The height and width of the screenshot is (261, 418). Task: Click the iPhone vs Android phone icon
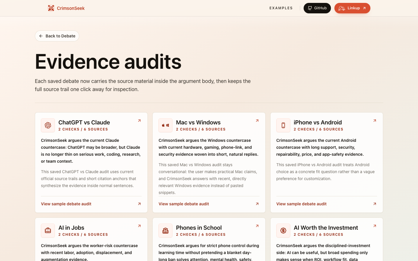coord(283,125)
